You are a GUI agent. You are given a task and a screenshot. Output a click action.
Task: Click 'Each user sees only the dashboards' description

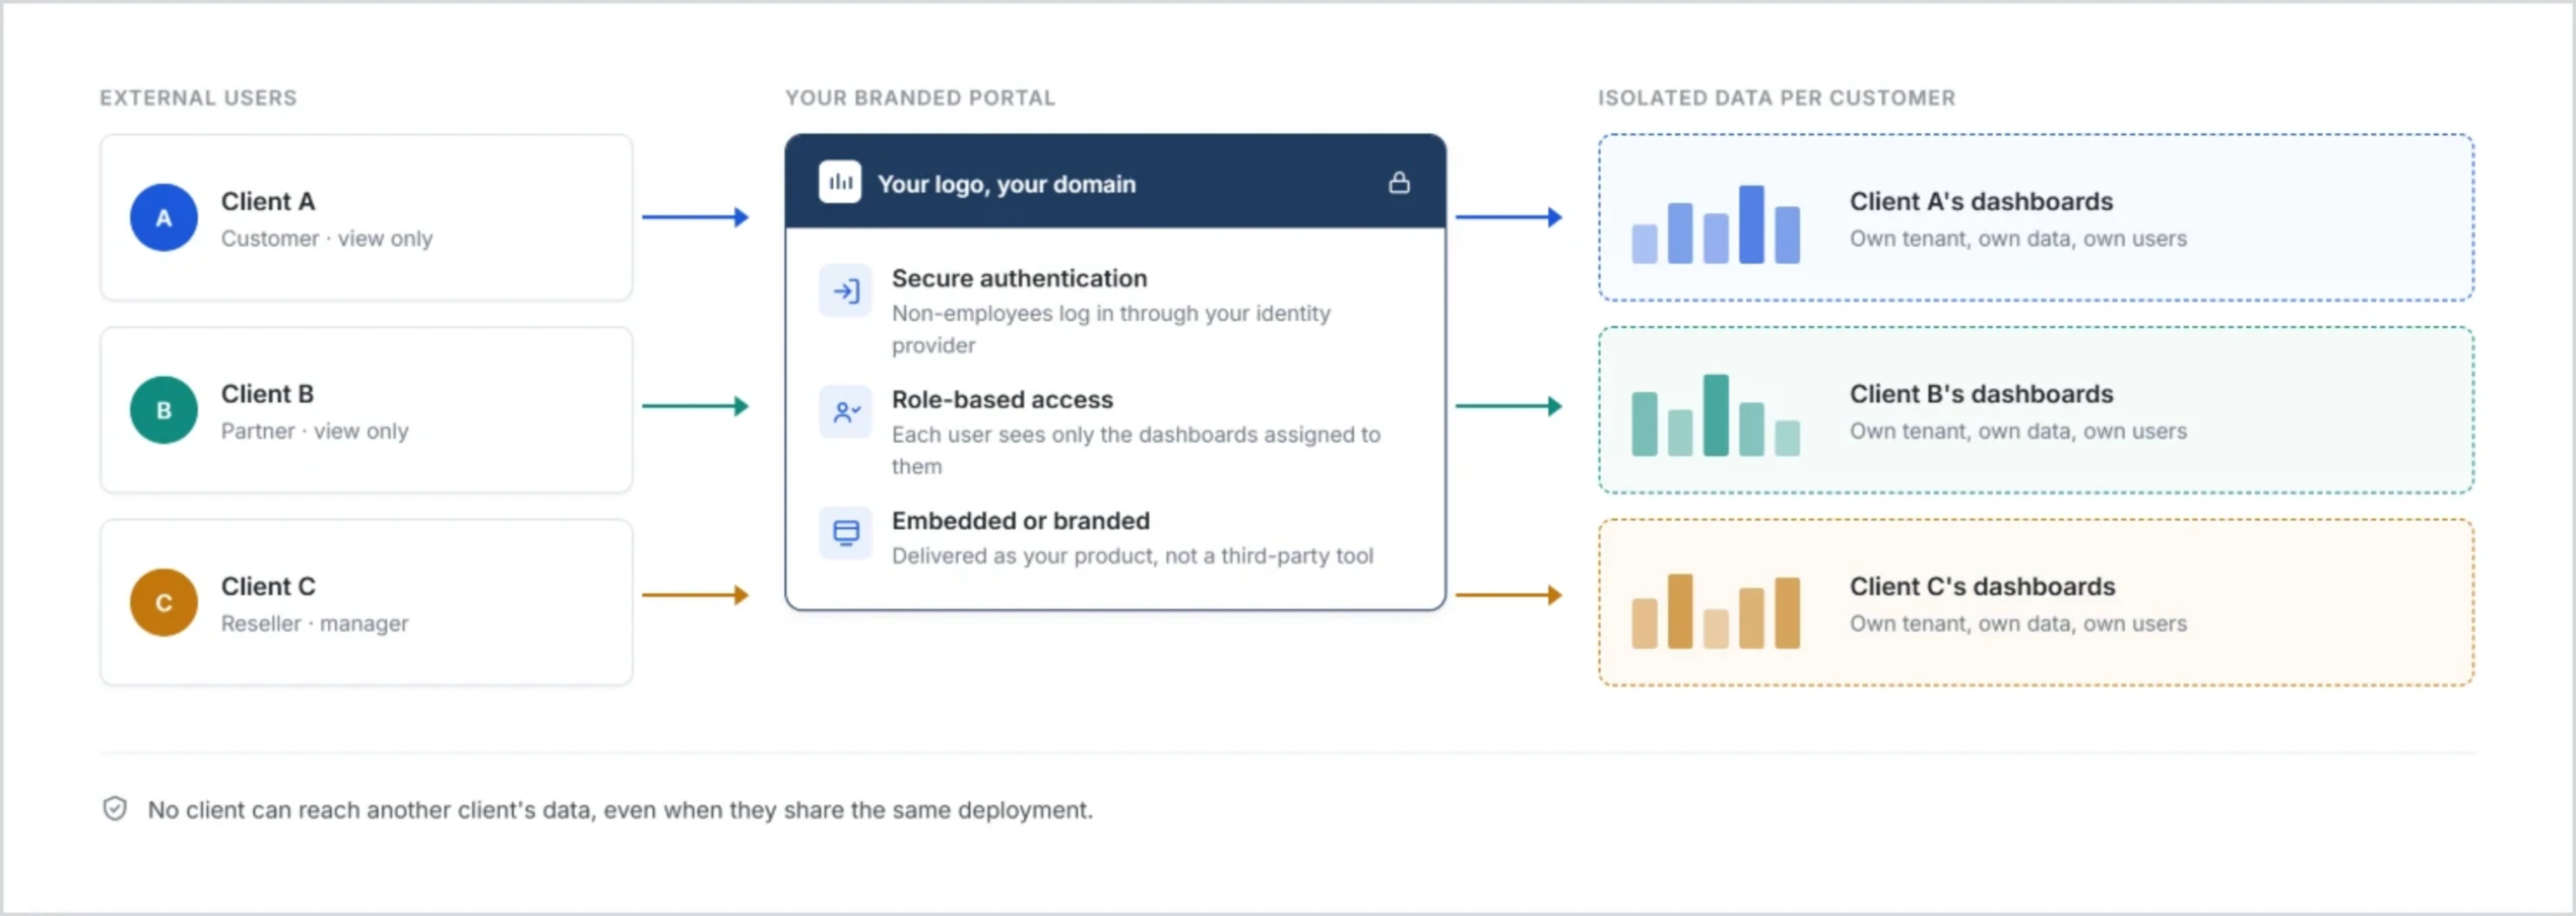pos(1136,451)
